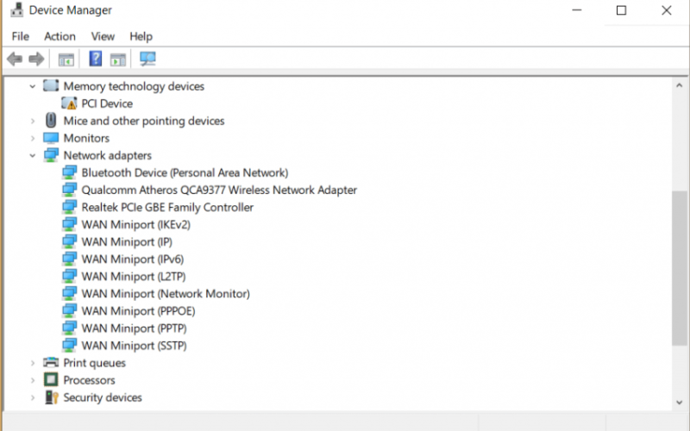This screenshot has height=431, width=690.
Task: Open the View menu
Action: point(103,36)
